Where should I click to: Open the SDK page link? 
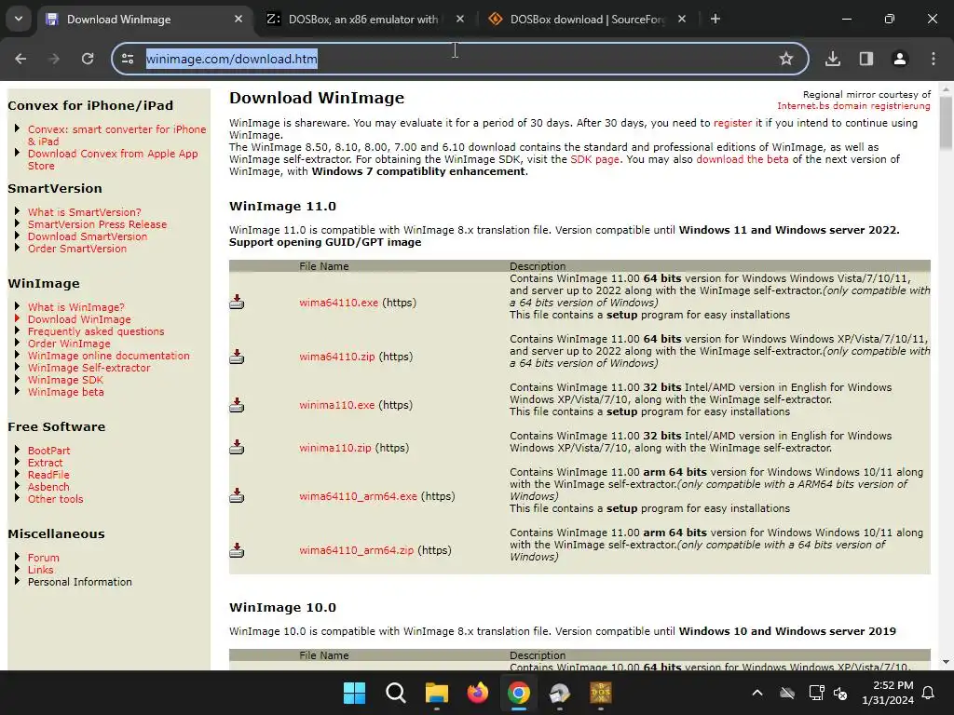[x=595, y=159]
